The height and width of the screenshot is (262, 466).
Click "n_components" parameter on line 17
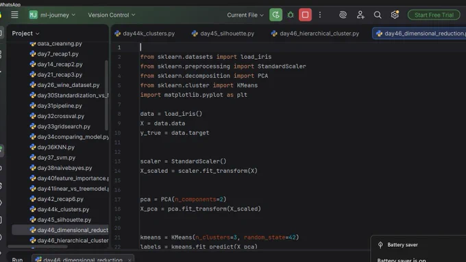pos(195,200)
